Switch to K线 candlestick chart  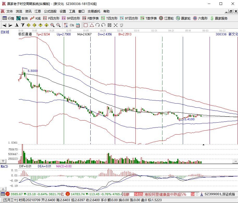tap(35, 18)
